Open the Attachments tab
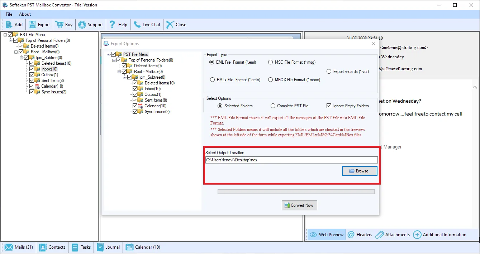This screenshot has height=254, width=480. pos(393,235)
